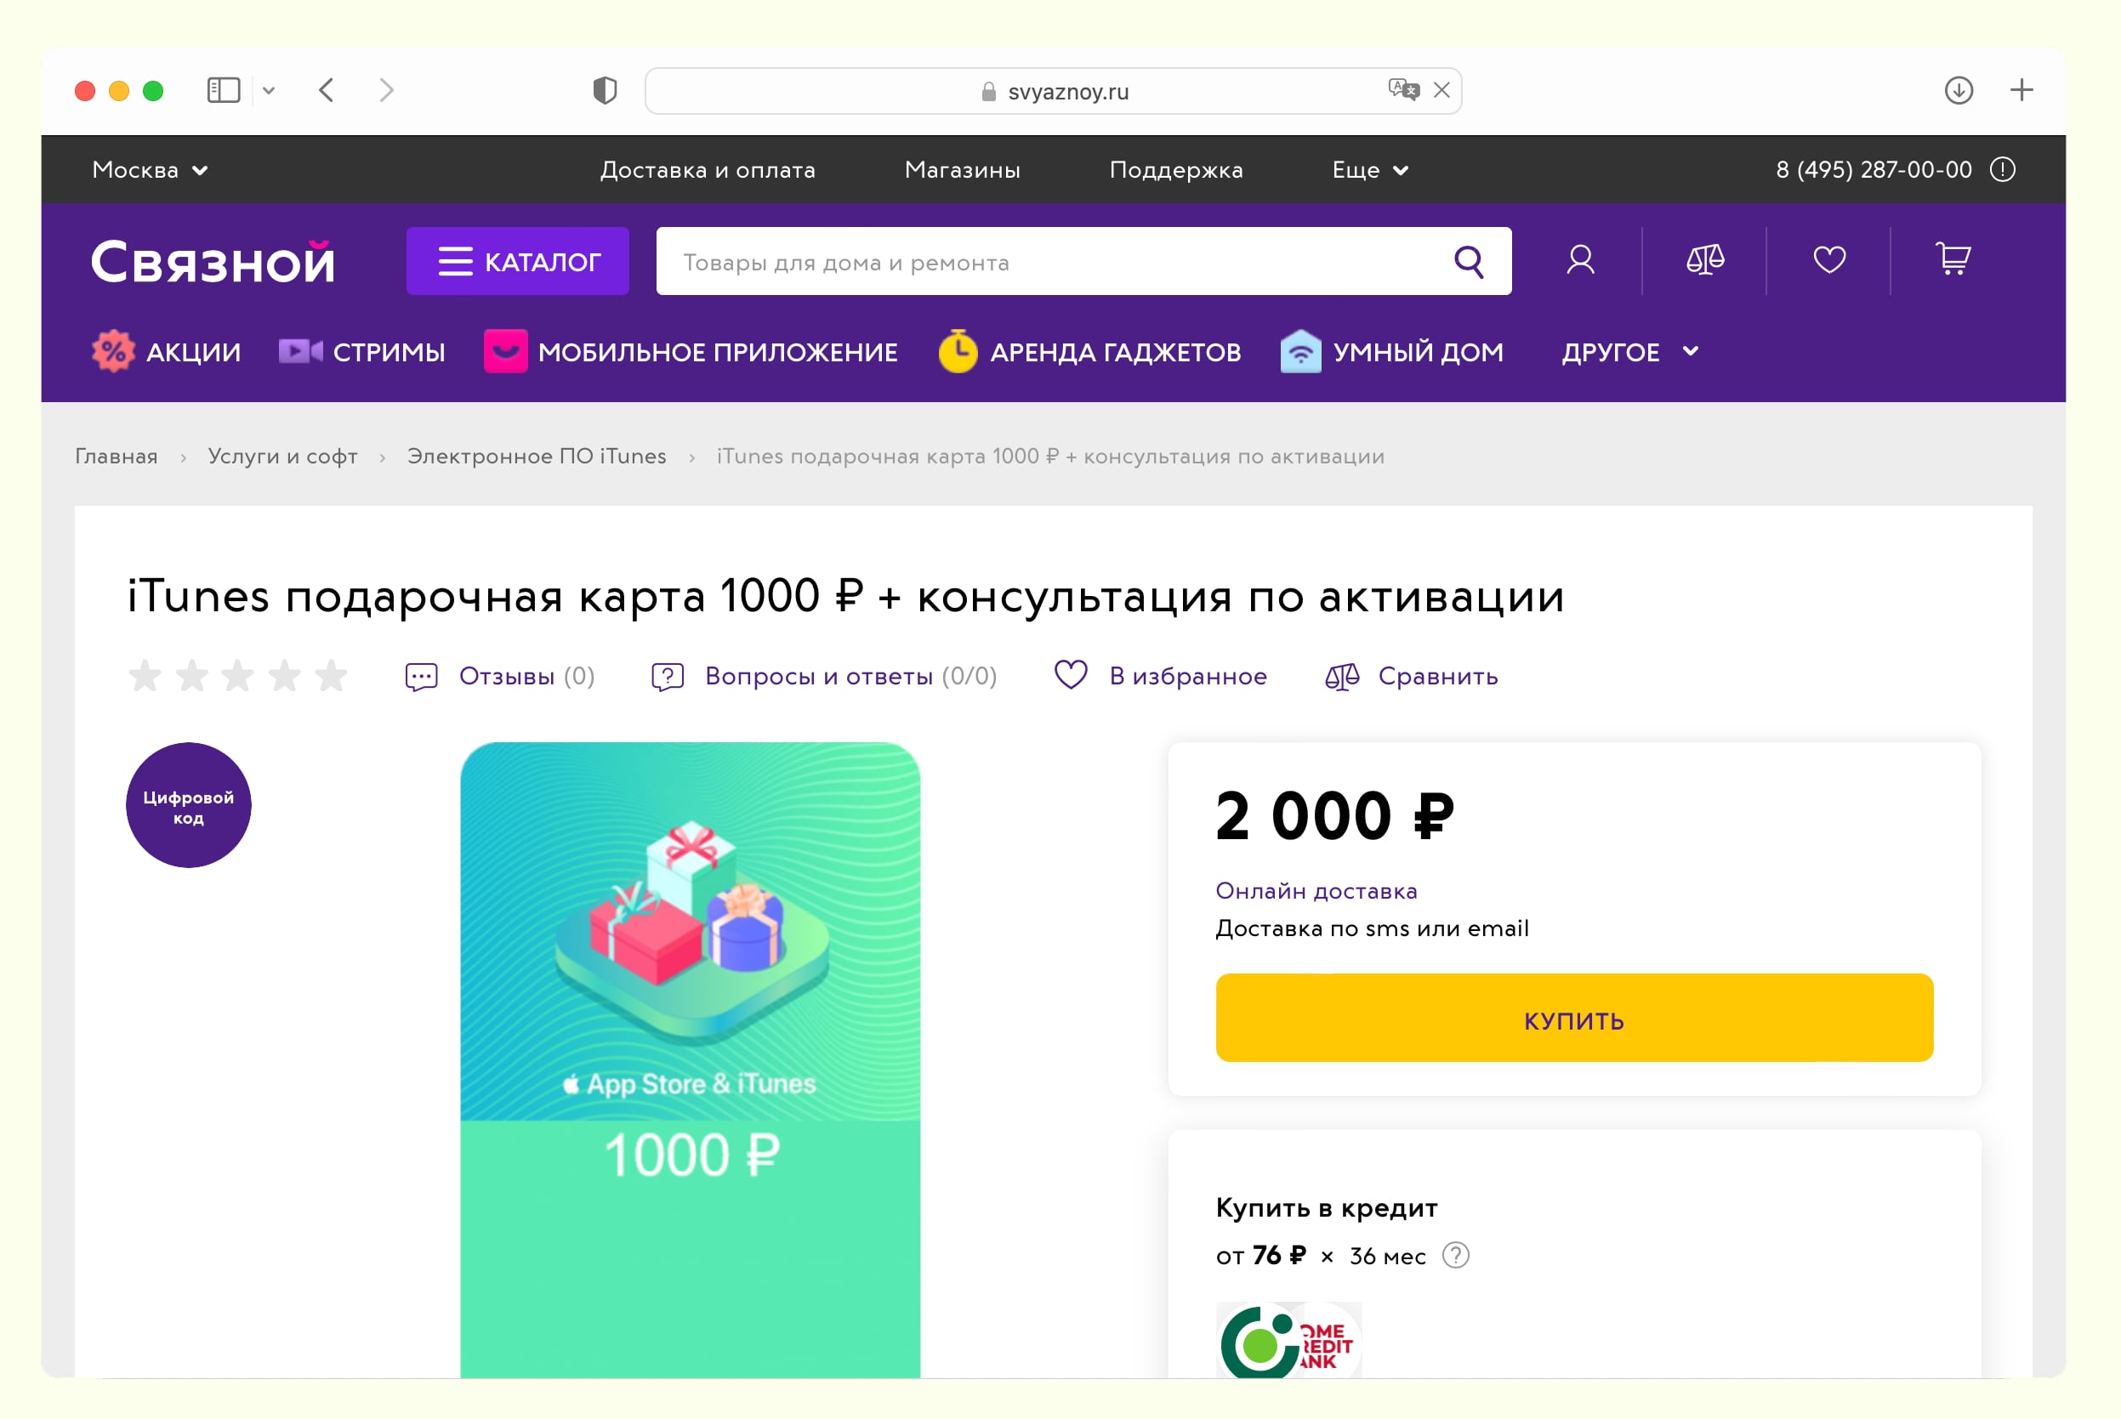2121x1419 pixels.
Task: Open the АКЦИИ section
Action: (x=168, y=352)
